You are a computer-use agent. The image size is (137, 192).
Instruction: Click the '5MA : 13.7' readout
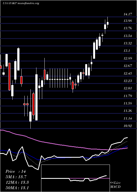(x=16, y=177)
